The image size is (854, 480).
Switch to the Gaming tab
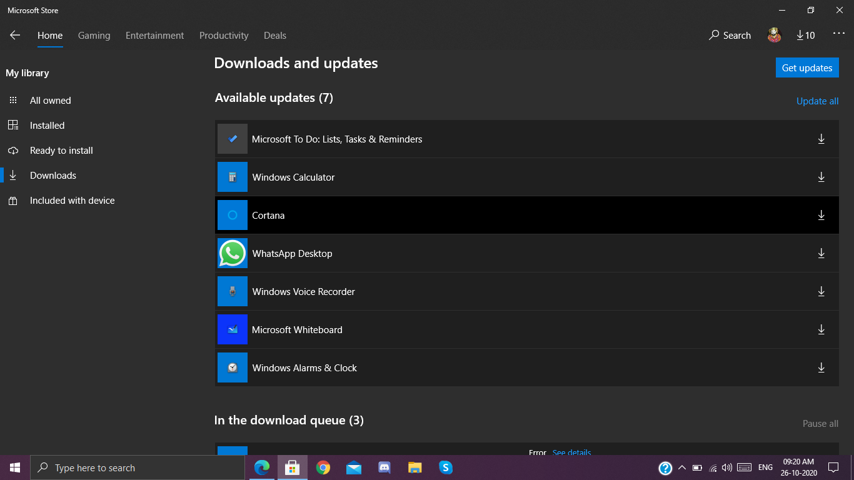tap(94, 36)
